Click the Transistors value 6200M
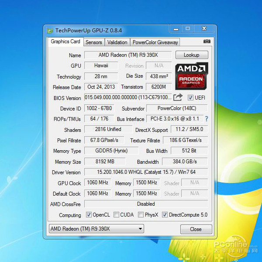The image size is (262, 262). point(159,87)
